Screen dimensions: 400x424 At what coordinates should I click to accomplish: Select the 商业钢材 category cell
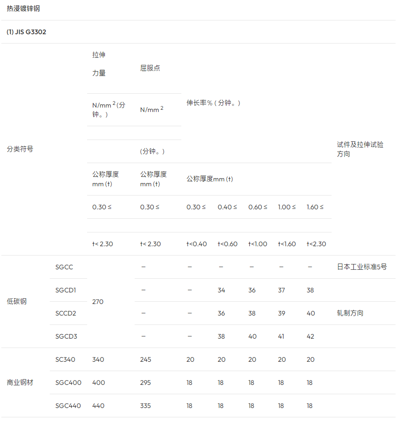[x=20, y=383]
